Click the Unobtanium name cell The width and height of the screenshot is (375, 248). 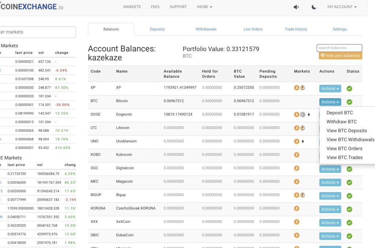(x=126, y=141)
